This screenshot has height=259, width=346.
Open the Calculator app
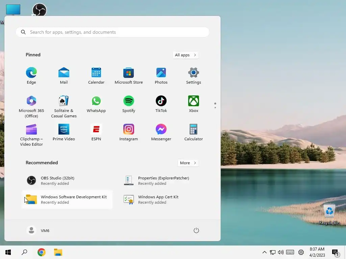(x=194, y=133)
